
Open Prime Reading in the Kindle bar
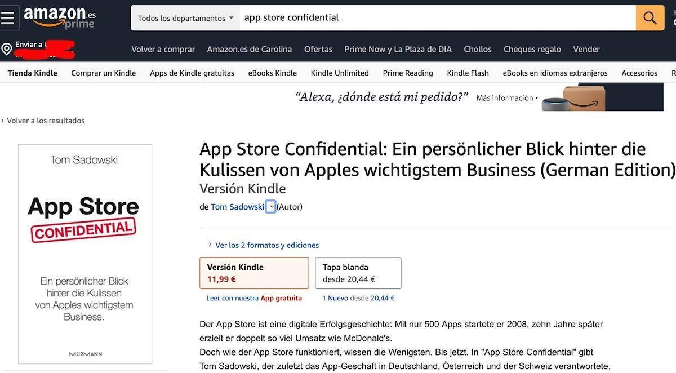point(408,73)
